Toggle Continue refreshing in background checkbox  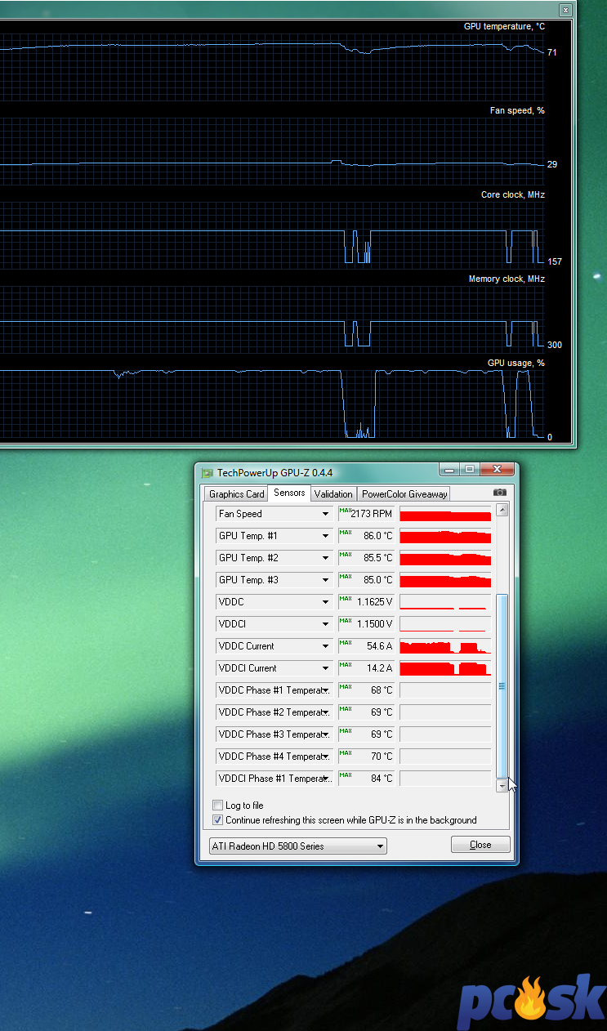click(217, 820)
